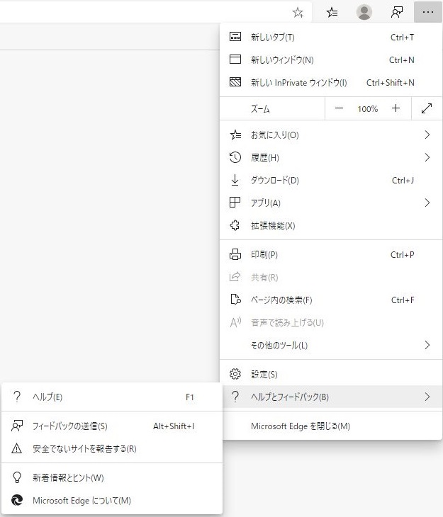
Task: Click the favorites star icon beside お気に入り
Action: click(x=235, y=135)
